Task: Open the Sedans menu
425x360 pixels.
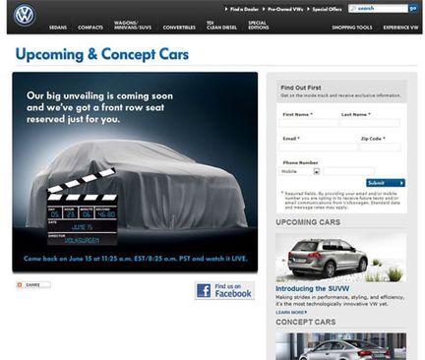Action: [x=58, y=28]
